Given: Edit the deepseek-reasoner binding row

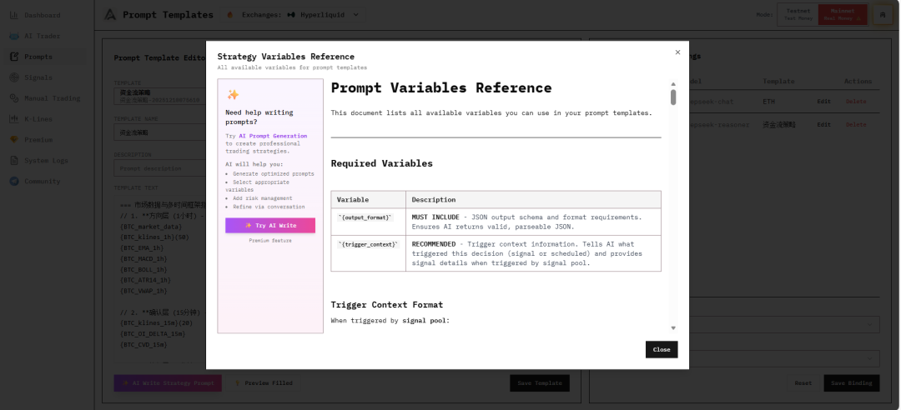Looking at the screenshot, I should pos(824,125).
